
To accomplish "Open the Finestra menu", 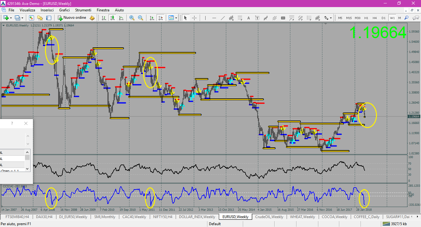I will pyautogui.click(x=103, y=10).
